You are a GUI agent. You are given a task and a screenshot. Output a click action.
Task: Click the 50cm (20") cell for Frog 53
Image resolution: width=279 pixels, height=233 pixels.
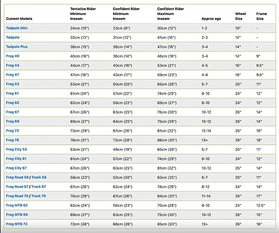tap(123, 84)
